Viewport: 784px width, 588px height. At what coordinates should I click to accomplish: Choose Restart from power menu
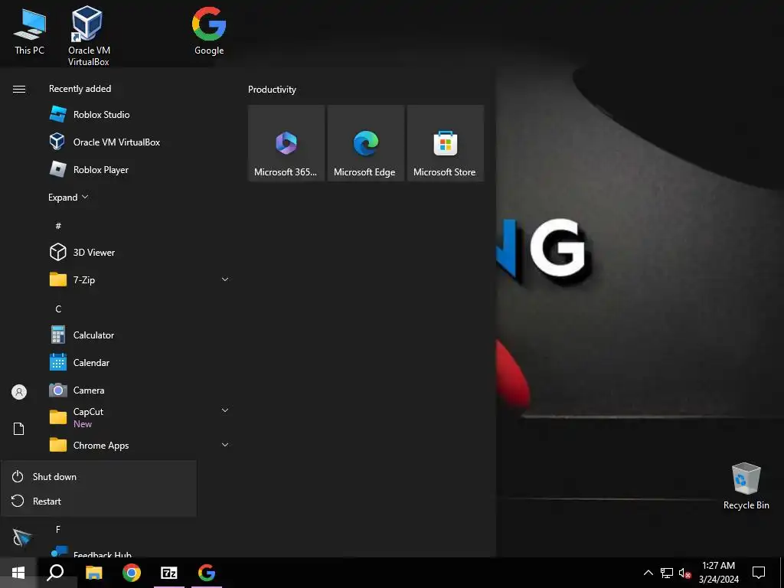(99, 501)
